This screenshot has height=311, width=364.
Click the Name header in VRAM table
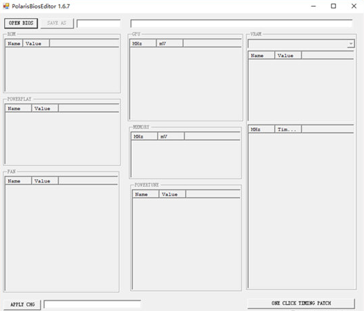[x=262, y=56]
